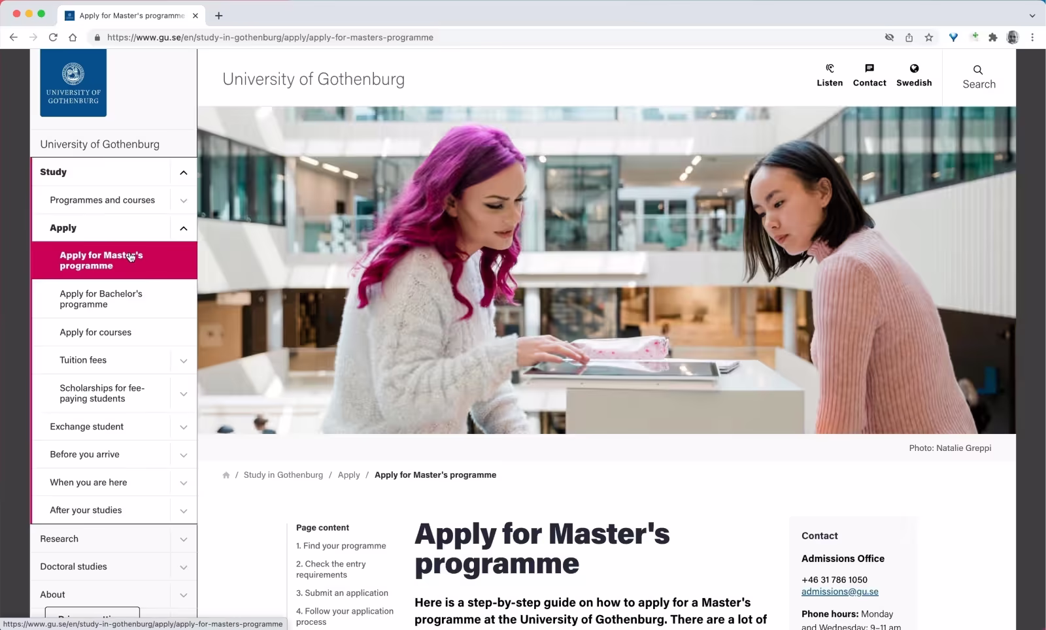The width and height of the screenshot is (1046, 630).
Task: Open the browser Extensions puzzle icon
Action: [x=992, y=37]
